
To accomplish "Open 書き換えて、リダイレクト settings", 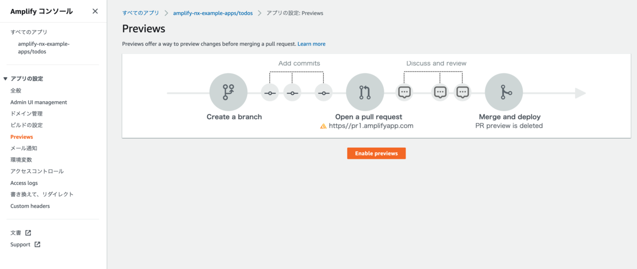I will [x=42, y=194].
